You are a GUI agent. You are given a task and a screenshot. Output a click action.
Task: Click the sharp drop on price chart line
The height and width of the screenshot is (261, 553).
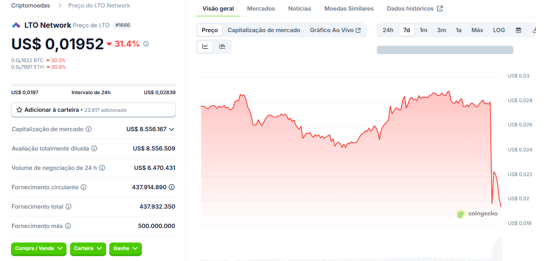[491, 152]
